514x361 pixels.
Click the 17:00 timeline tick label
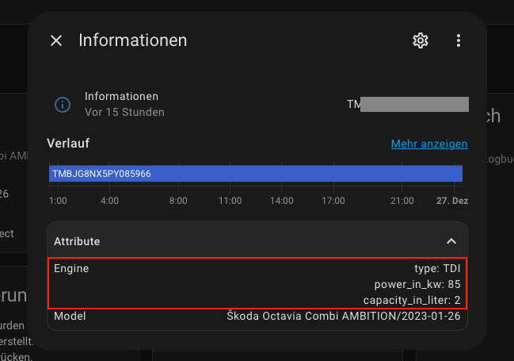pos(333,201)
